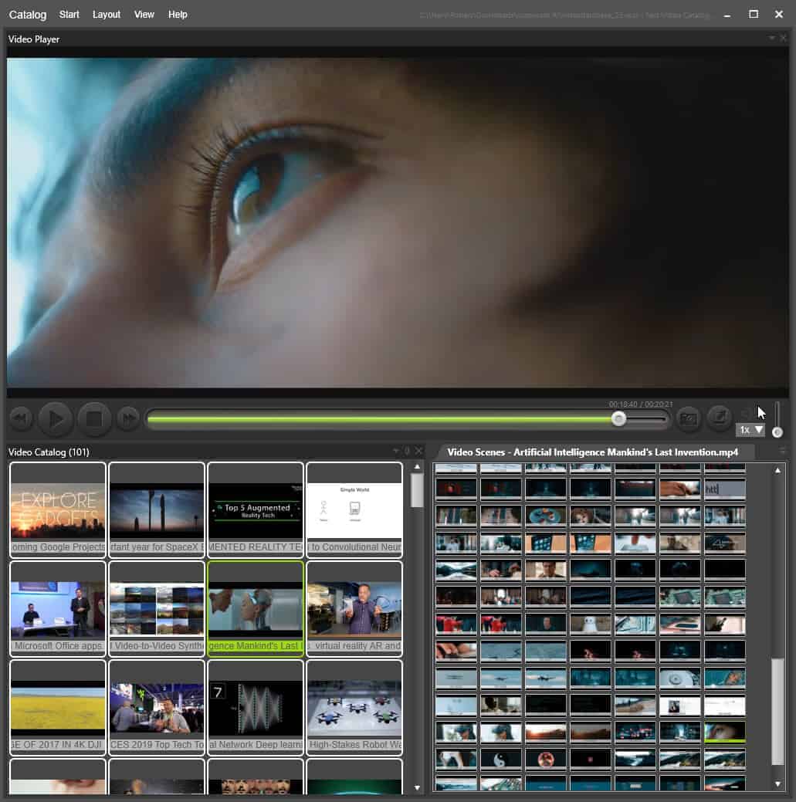The width and height of the screenshot is (796, 802).
Task: Select the Video Scenes tab
Action: coord(592,452)
